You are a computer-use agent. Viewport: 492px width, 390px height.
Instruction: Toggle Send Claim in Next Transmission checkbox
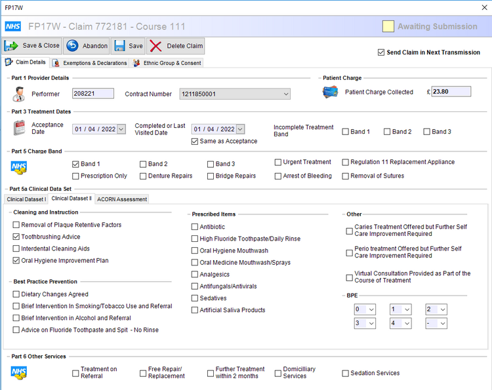(x=381, y=52)
